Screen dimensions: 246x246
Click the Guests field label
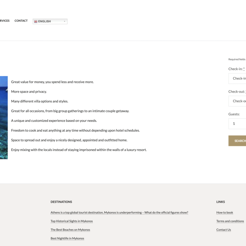[x=234, y=114]
